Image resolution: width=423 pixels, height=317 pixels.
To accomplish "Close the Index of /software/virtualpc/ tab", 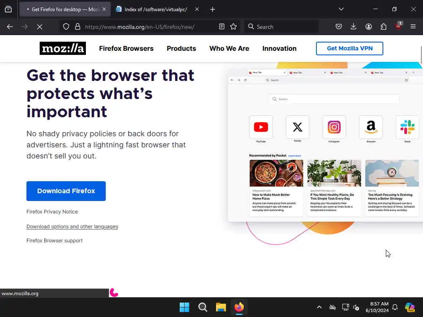I will [x=197, y=9].
